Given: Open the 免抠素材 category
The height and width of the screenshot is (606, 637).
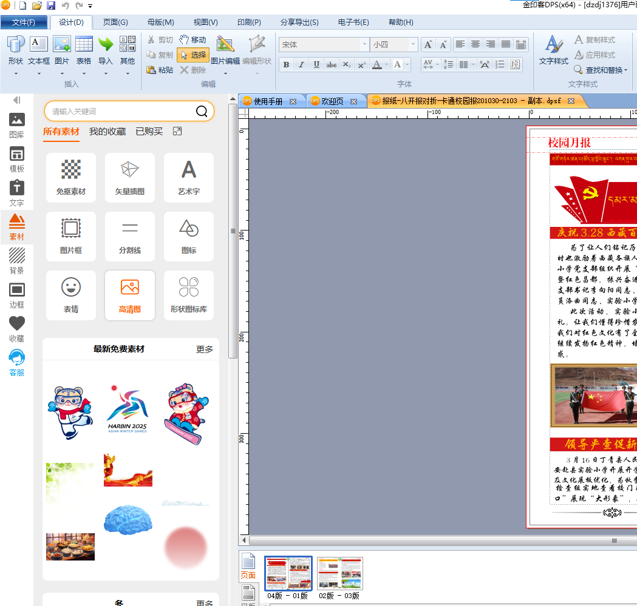Looking at the screenshot, I should coord(71,177).
